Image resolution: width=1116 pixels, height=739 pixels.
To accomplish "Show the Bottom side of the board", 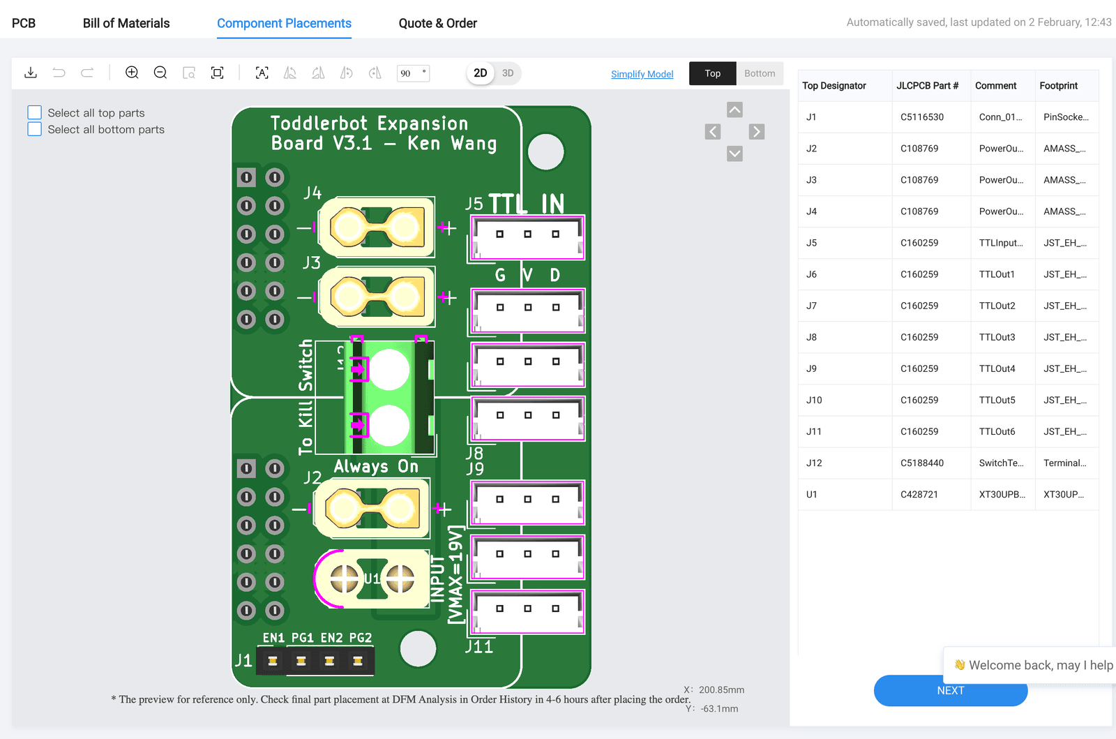I will click(760, 73).
